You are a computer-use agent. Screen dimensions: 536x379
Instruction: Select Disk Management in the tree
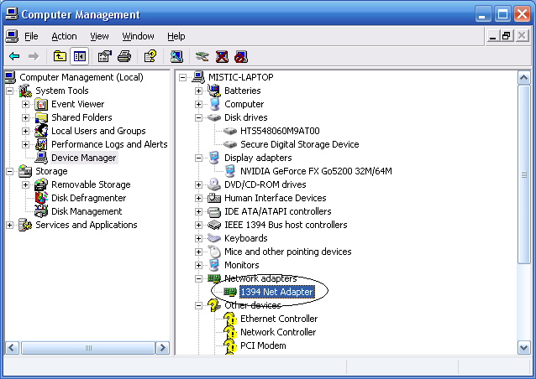(87, 211)
